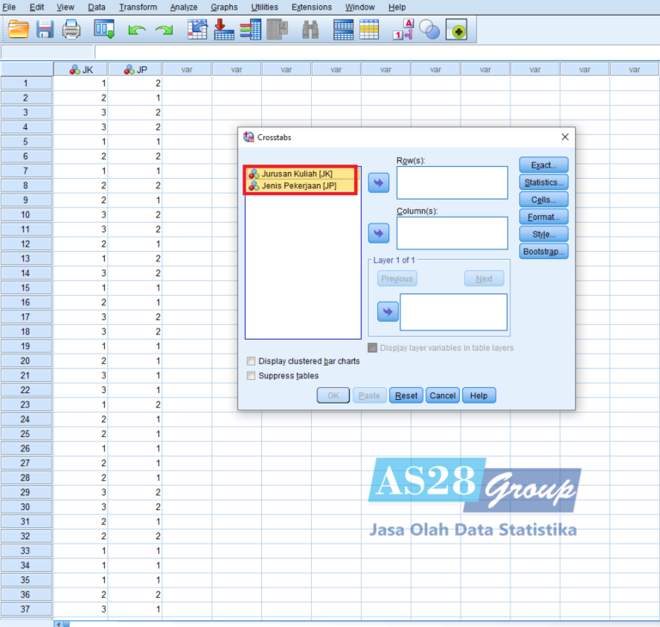Click the Open data document folder icon
This screenshot has width=660, height=627.
tap(18, 30)
